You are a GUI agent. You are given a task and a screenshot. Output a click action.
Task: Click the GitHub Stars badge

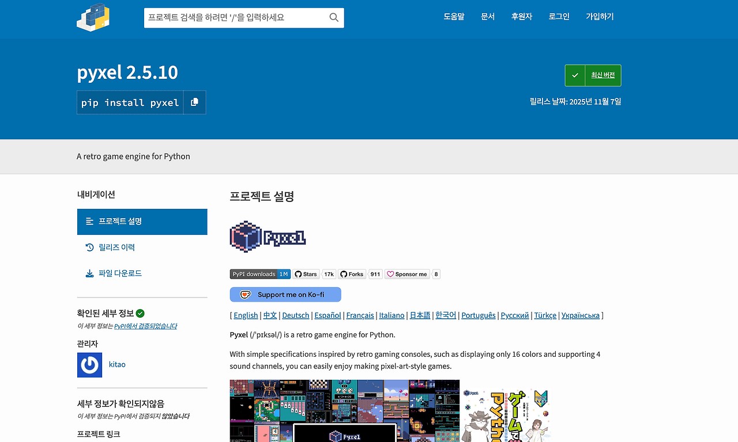point(306,274)
